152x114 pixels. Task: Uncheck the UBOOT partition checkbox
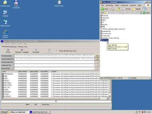3,81
